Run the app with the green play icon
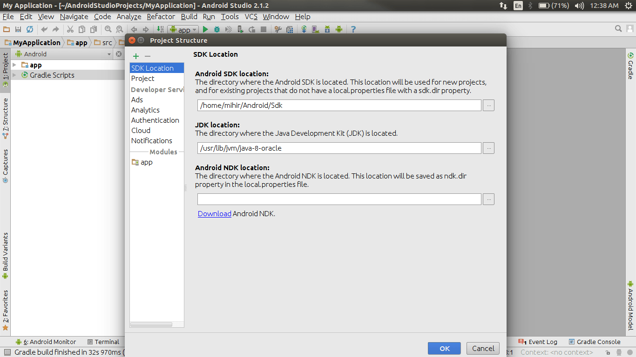The height and width of the screenshot is (357, 636). pos(205,29)
